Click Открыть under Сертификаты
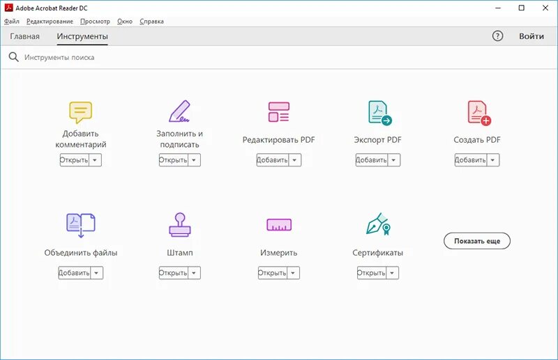558x360 pixels. coord(372,273)
